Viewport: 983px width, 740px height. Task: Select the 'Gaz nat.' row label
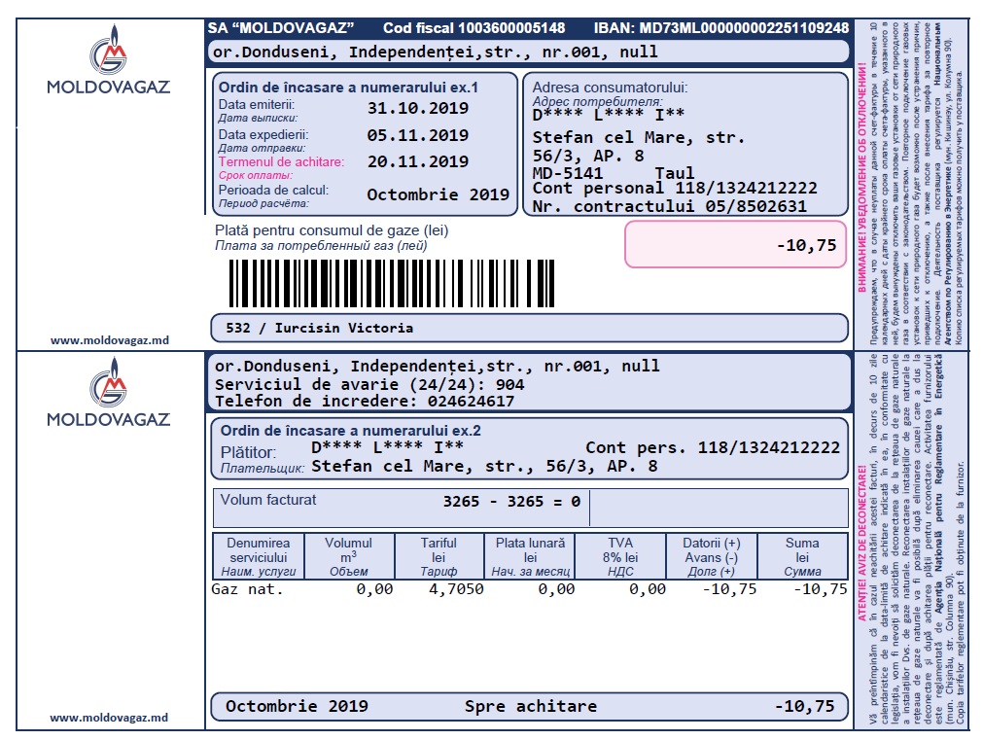coord(248,589)
